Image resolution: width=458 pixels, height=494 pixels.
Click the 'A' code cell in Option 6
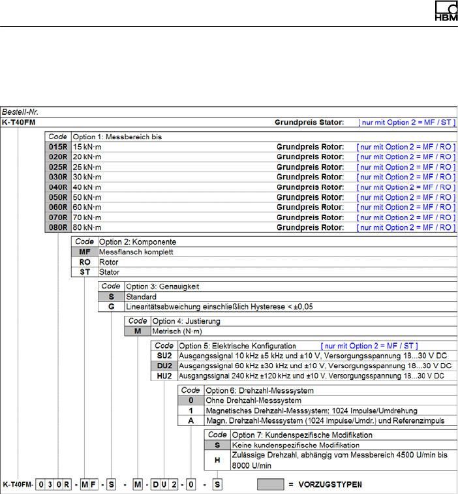(x=191, y=421)
